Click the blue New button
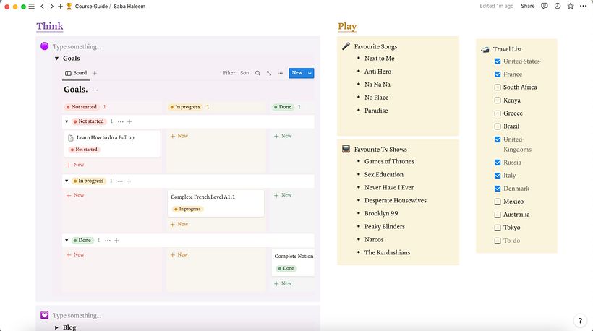Screen dimensions: 593x331 point(297,73)
